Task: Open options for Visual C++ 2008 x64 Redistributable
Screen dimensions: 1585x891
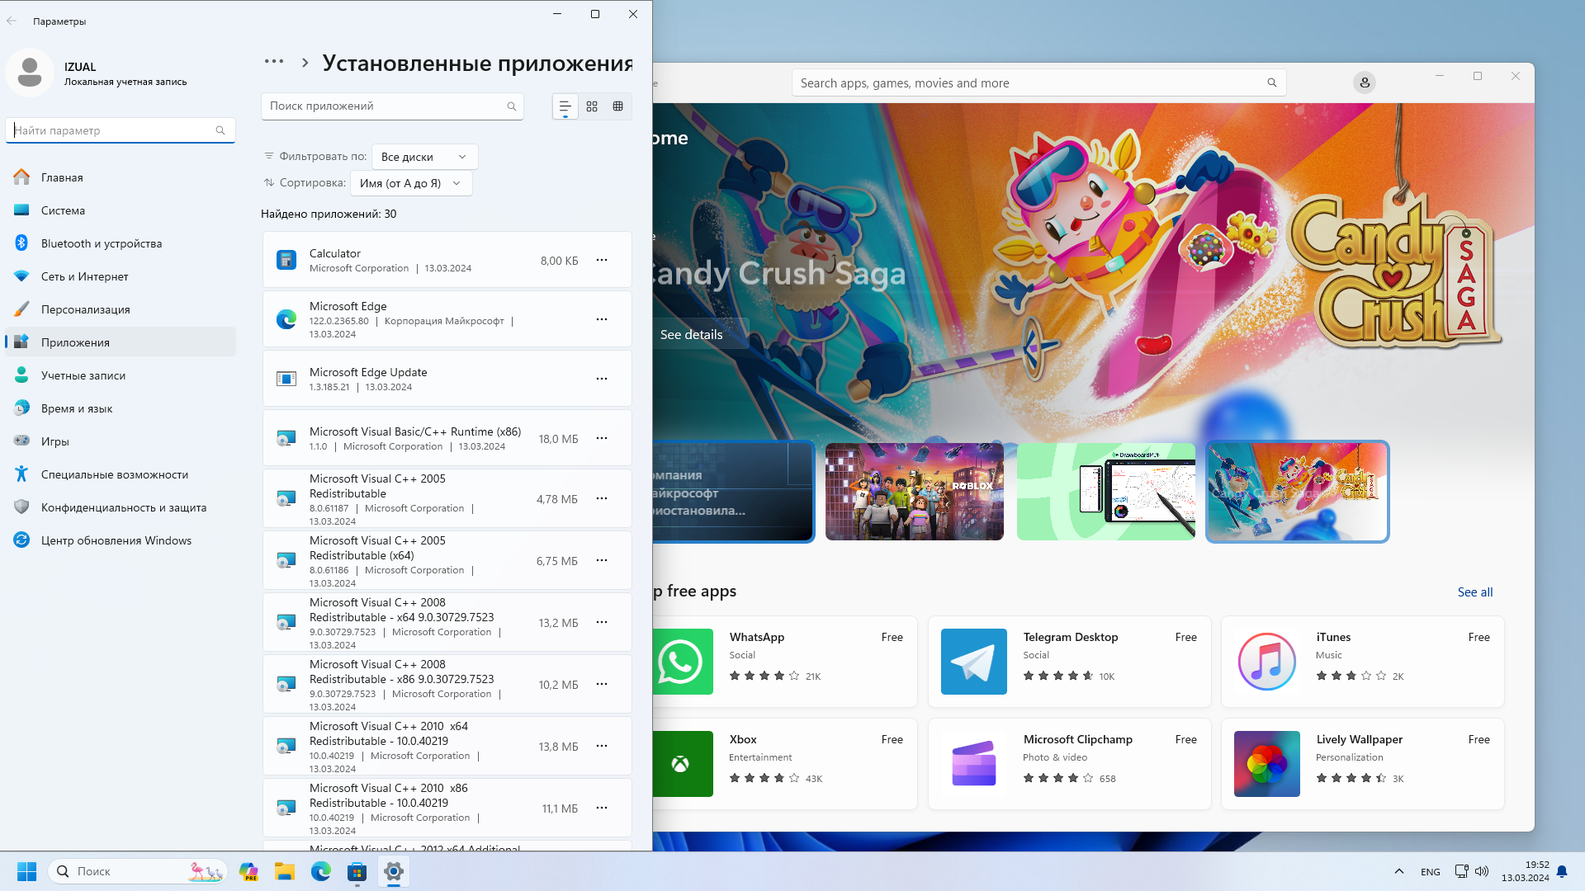Action: coord(602,622)
